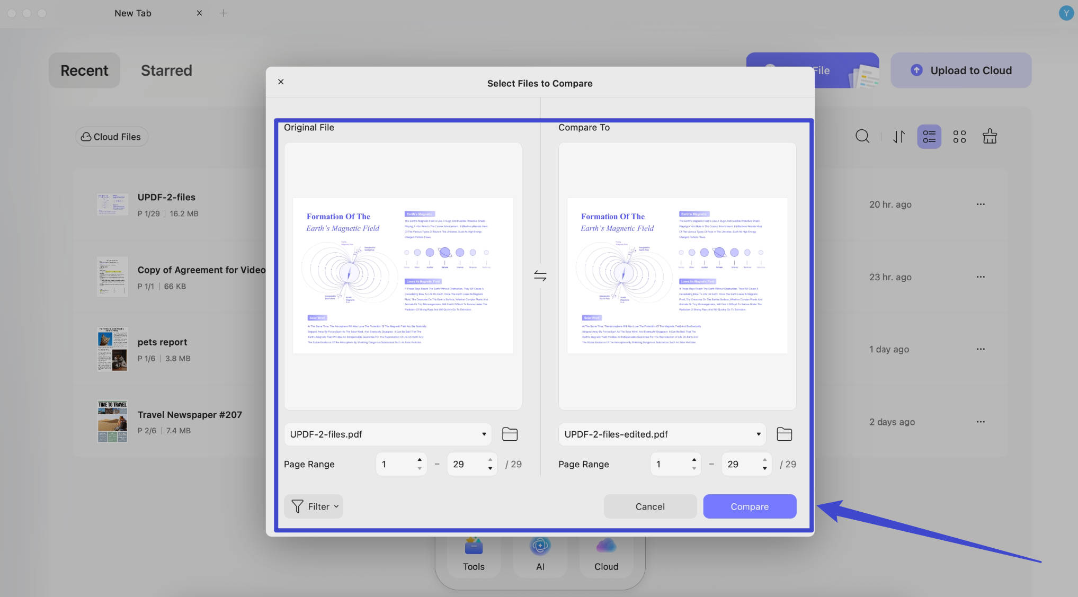Click the pets report file name
Screen dimensions: 1078x597
coord(162,342)
